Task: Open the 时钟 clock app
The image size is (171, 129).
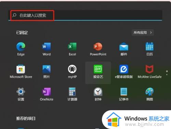Action: (x=98, y=94)
